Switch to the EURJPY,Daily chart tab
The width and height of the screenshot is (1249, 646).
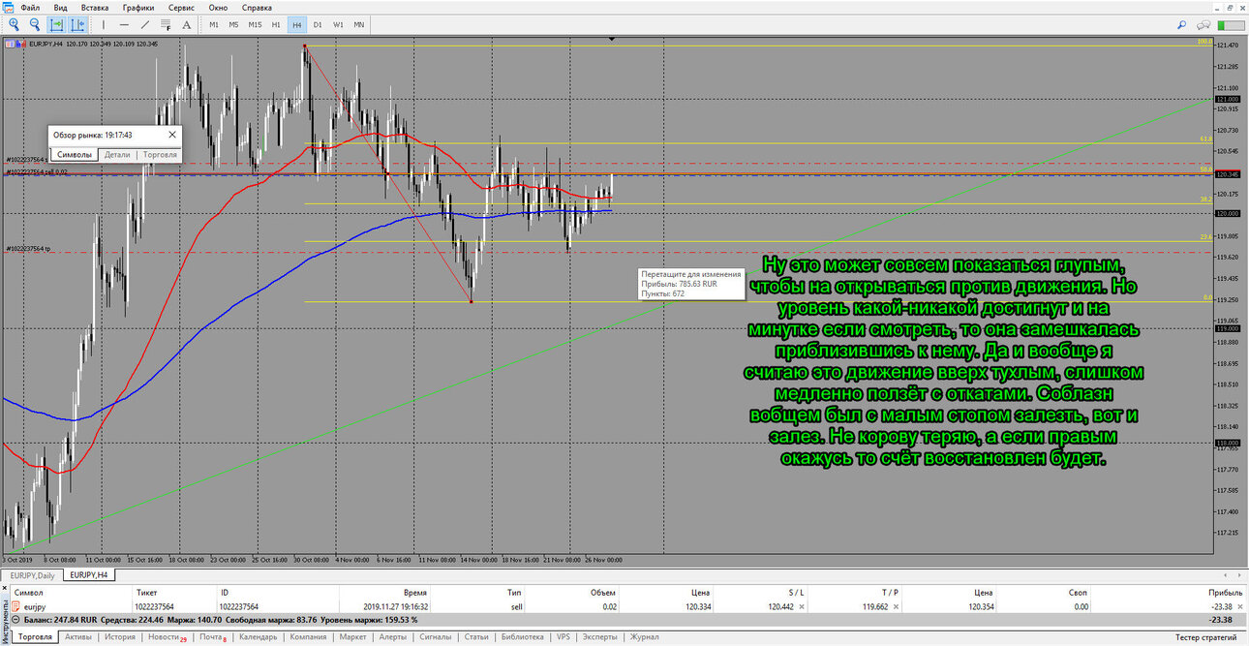(x=31, y=575)
